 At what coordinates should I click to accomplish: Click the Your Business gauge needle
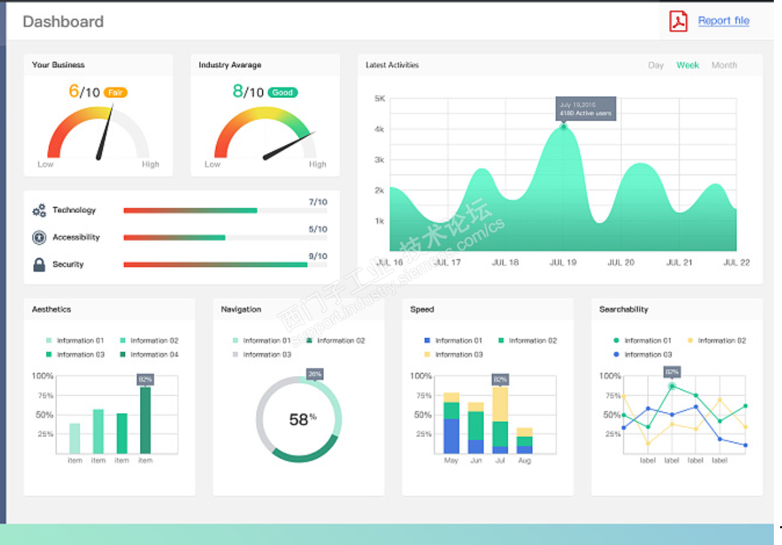point(105,133)
